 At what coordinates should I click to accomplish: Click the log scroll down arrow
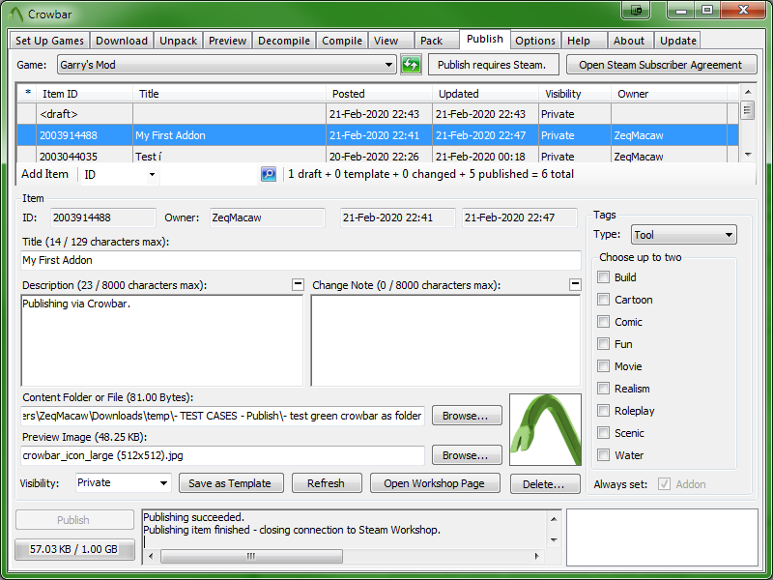[x=554, y=540]
